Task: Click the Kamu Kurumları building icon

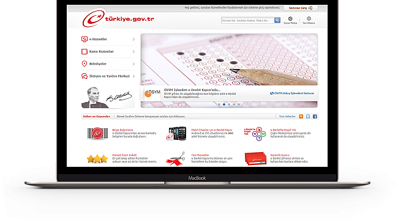Action: [x=84, y=51]
